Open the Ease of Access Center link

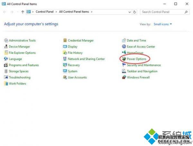141,46
